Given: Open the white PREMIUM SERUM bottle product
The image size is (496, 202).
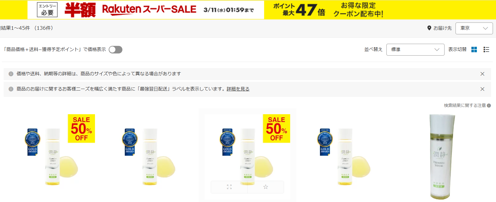Looking at the screenshot, I should coord(442,156).
